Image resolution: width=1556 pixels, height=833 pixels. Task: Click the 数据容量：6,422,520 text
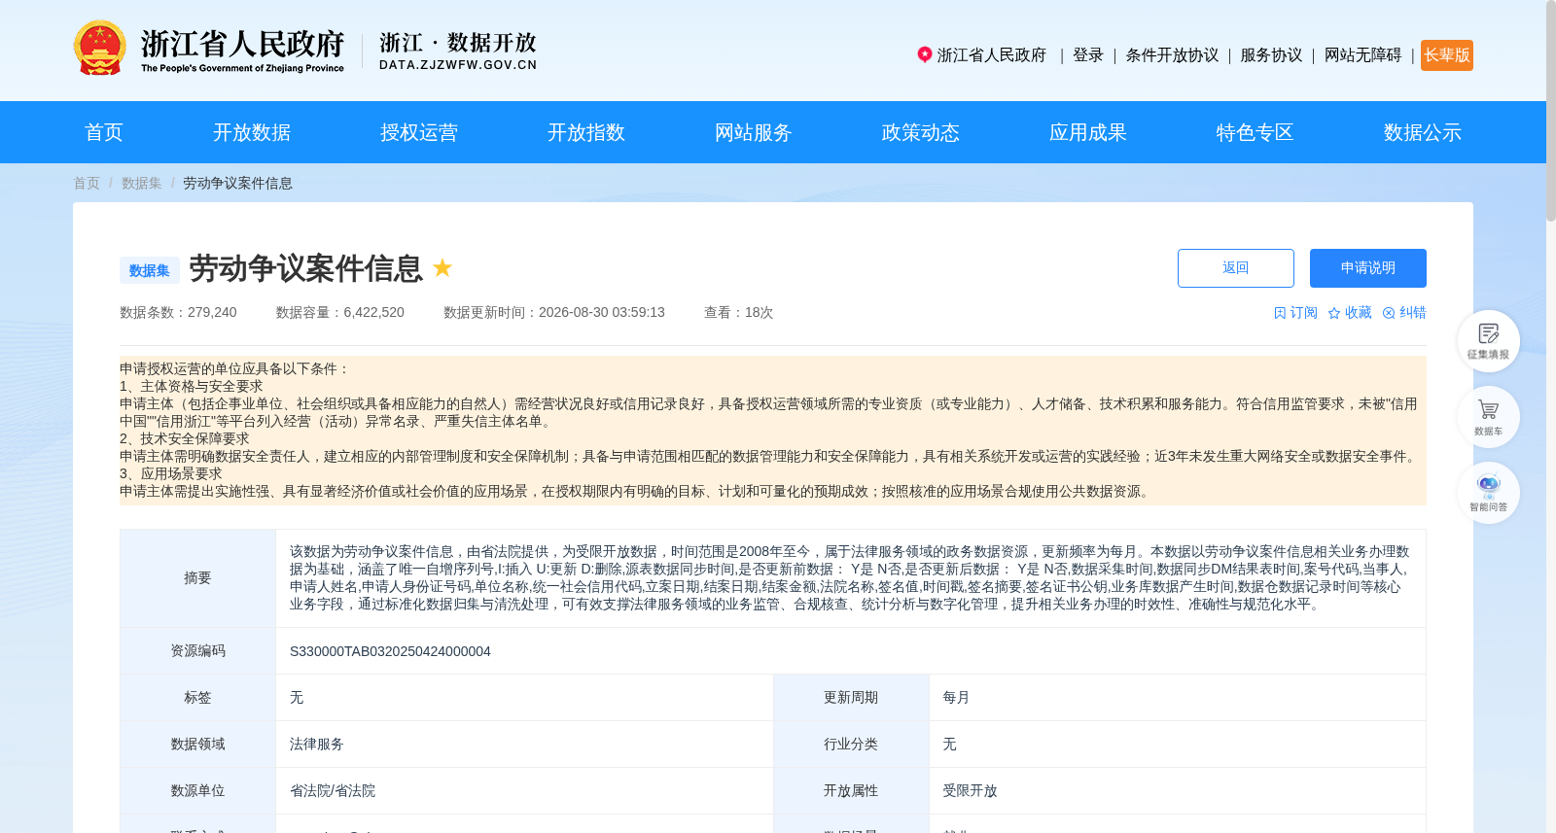tap(340, 313)
